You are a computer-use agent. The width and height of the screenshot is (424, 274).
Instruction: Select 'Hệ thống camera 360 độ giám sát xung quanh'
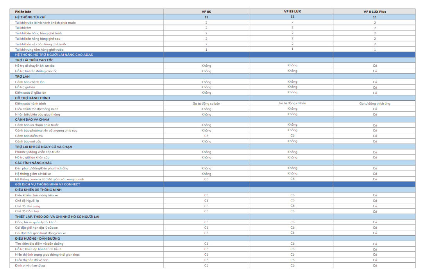pyautogui.click(x=50, y=179)
